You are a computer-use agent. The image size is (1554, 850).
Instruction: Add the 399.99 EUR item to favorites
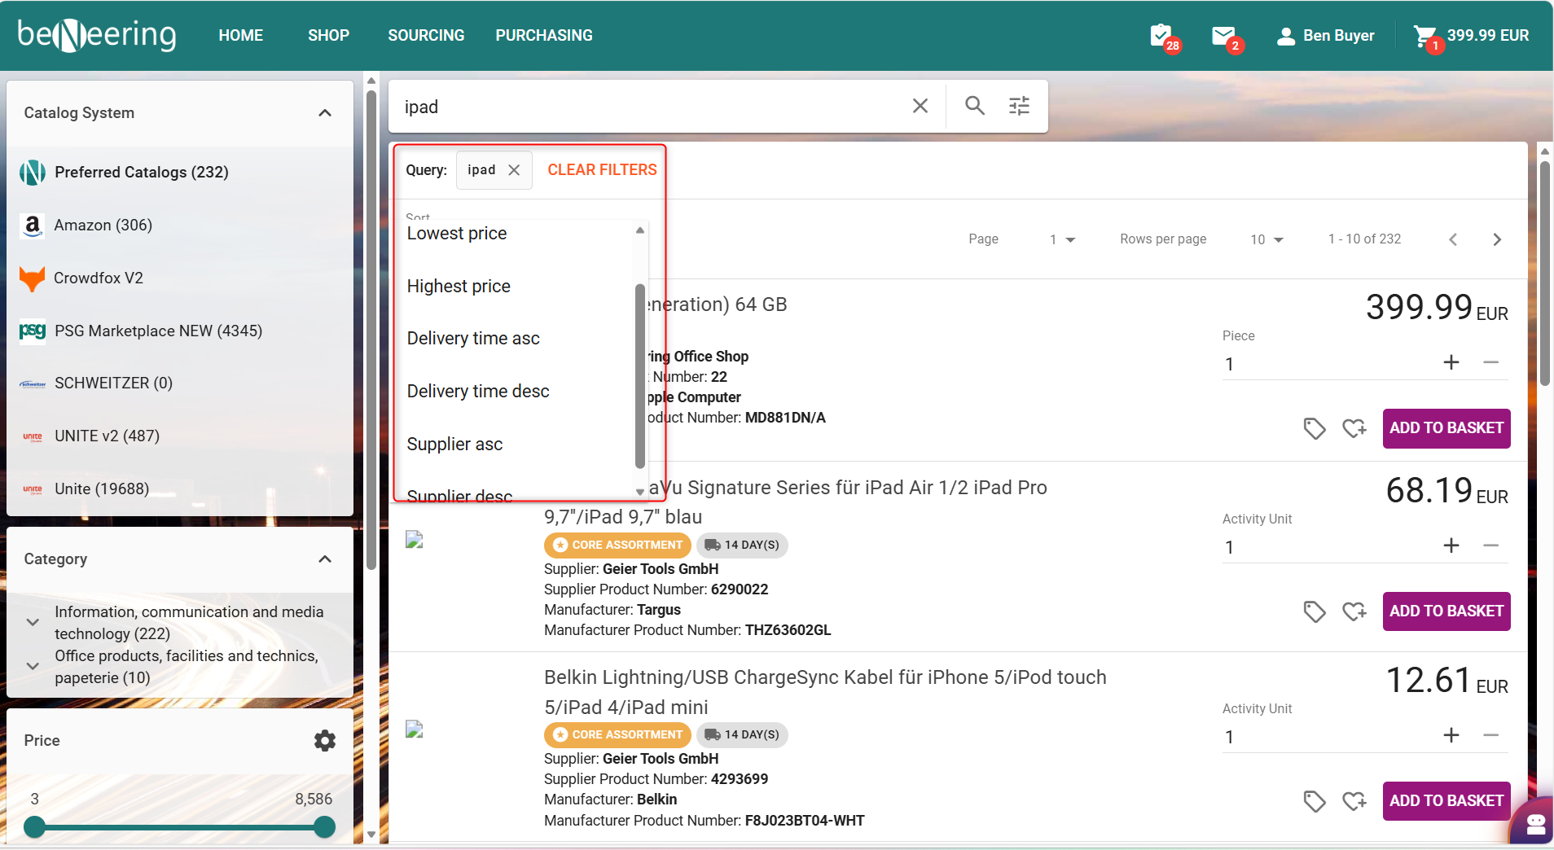click(x=1354, y=428)
